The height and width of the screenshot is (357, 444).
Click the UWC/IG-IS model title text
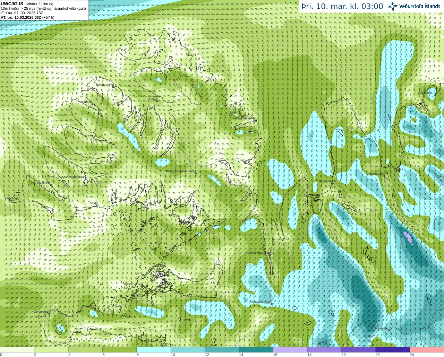12,3
